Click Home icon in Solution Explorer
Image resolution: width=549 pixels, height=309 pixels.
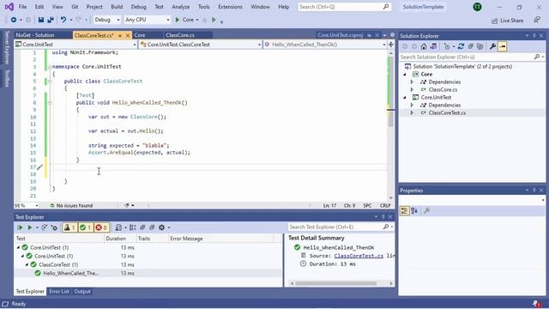pos(424,46)
